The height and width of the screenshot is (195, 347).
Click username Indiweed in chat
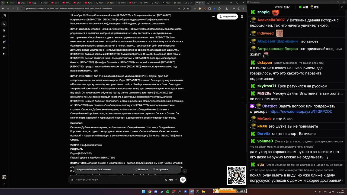[x=265, y=33]
